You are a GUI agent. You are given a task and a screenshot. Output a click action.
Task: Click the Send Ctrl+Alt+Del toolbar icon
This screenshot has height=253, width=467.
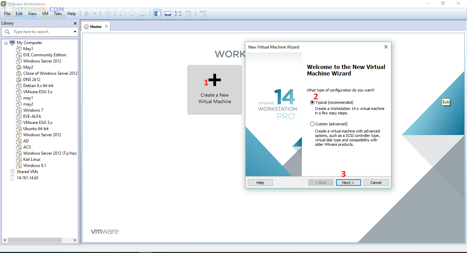click(108, 14)
